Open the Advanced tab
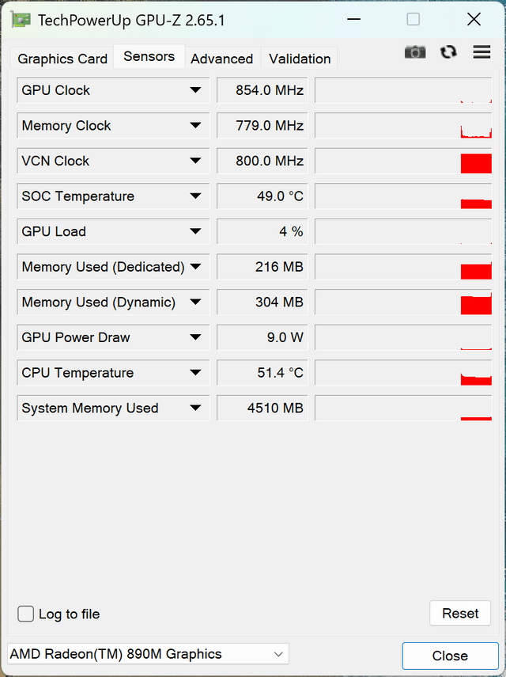 click(x=222, y=59)
